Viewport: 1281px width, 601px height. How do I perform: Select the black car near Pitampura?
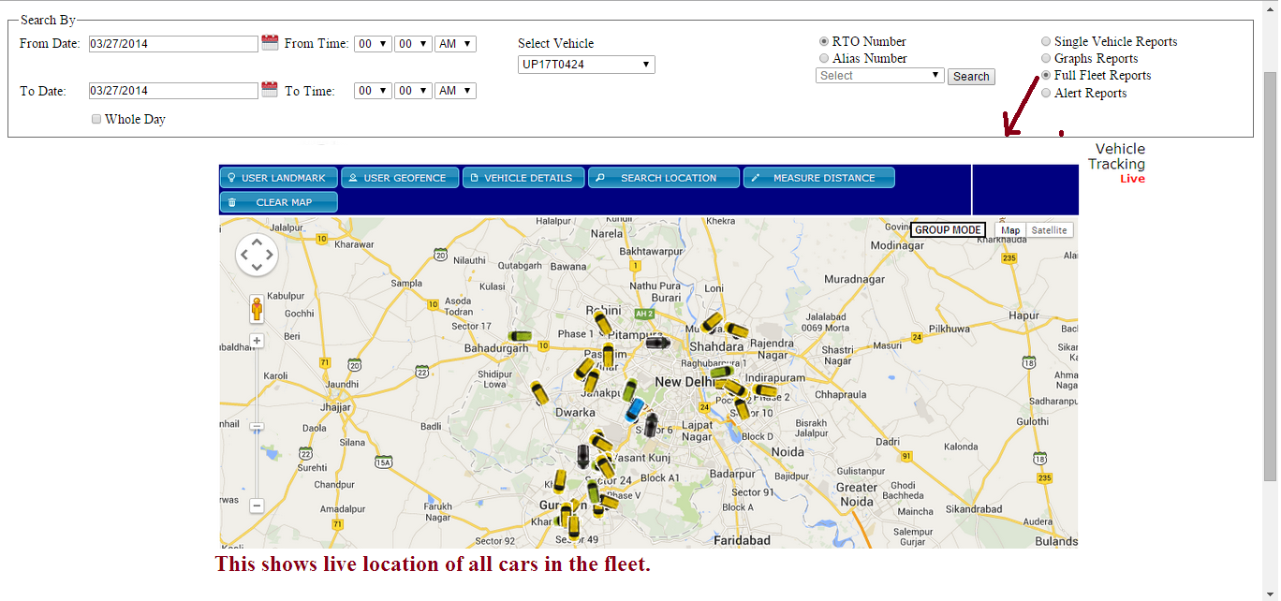pyautogui.click(x=658, y=343)
